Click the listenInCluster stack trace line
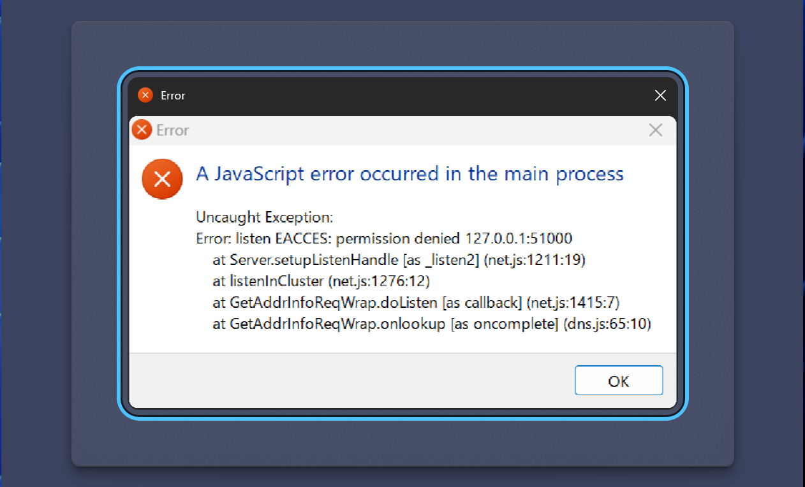Viewport: 805px width, 487px height. [321, 281]
